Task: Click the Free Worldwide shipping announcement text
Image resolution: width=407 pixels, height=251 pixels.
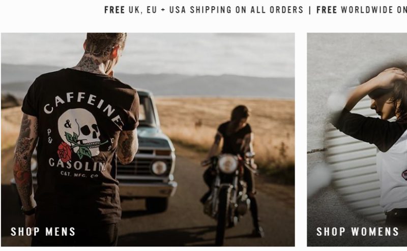Action: [x=362, y=10]
